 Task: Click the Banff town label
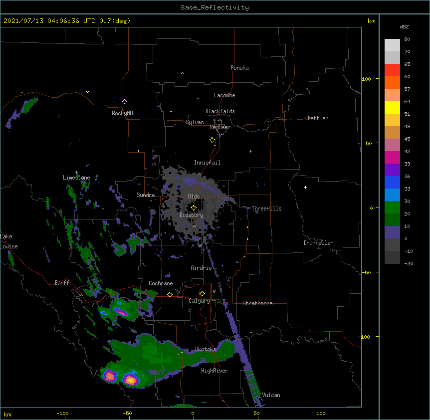point(62,283)
